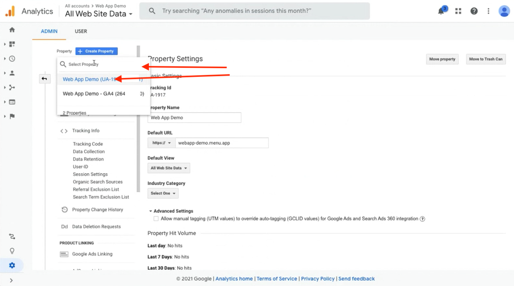514x286 pixels.
Task: Select Web App Demo (UA) property
Action: [x=103, y=79]
